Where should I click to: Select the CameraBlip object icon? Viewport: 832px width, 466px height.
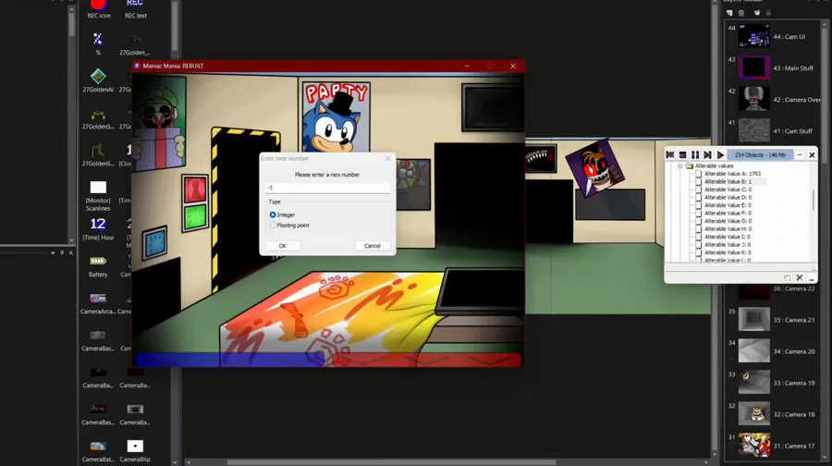(x=135, y=447)
